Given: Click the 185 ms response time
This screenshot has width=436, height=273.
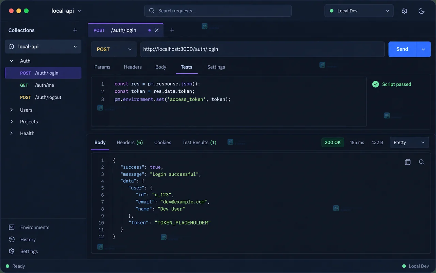Looking at the screenshot, I should 357,142.
